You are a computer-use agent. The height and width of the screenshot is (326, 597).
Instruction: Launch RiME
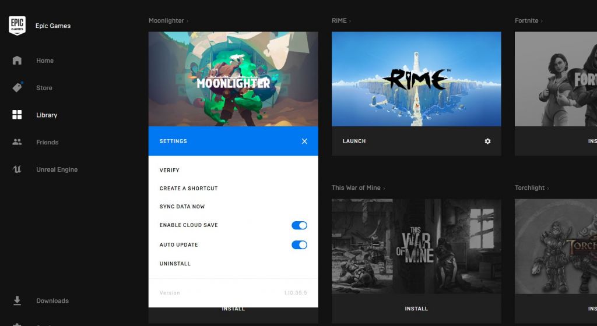pyautogui.click(x=354, y=141)
